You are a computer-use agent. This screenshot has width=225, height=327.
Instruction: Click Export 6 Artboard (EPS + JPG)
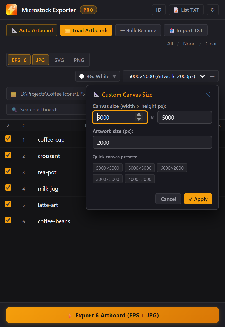112,315
